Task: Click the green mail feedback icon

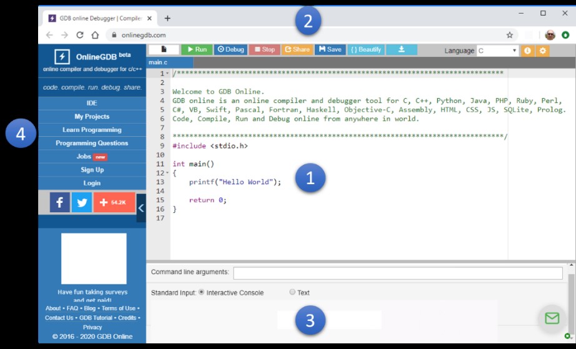Action: (x=552, y=318)
